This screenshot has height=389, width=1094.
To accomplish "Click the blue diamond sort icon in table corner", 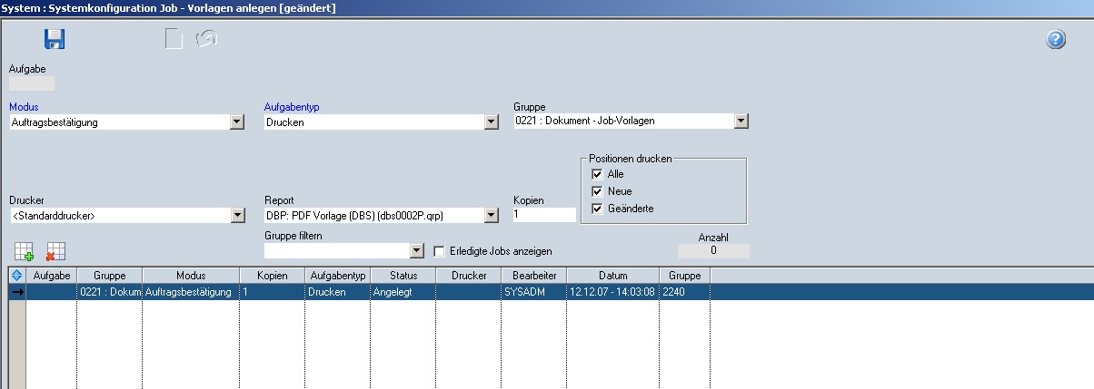I will (x=16, y=275).
